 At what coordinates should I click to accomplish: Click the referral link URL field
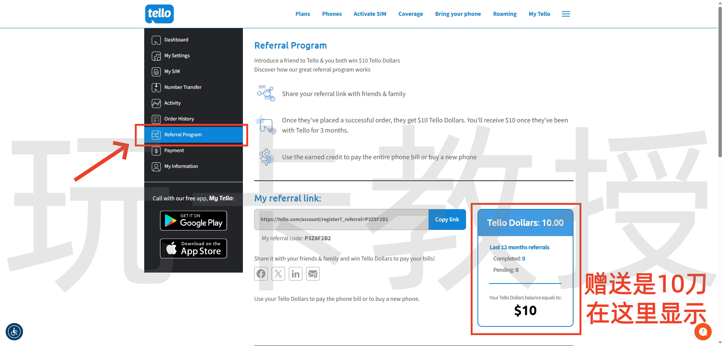(341, 219)
